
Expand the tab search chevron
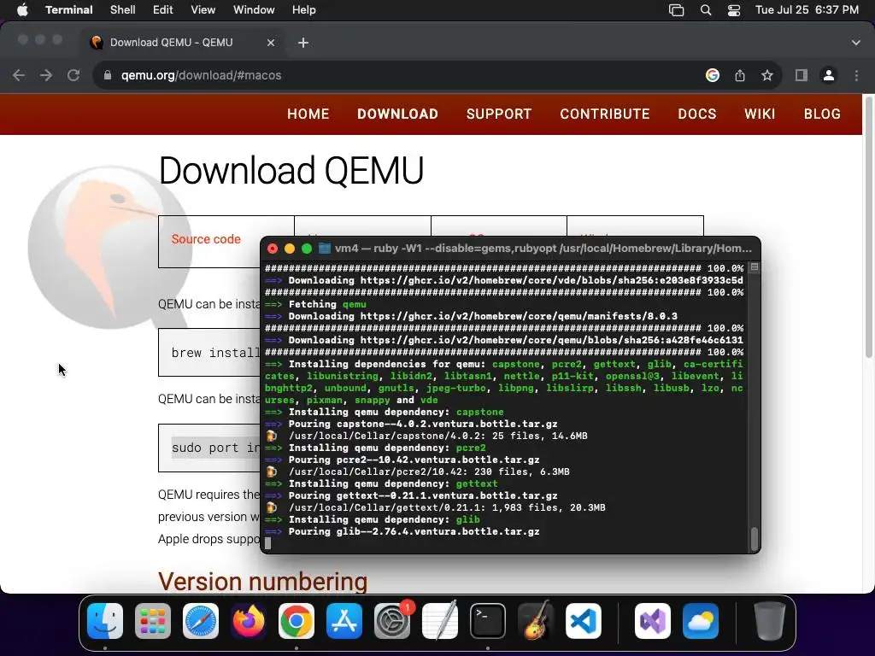[x=856, y=43]
